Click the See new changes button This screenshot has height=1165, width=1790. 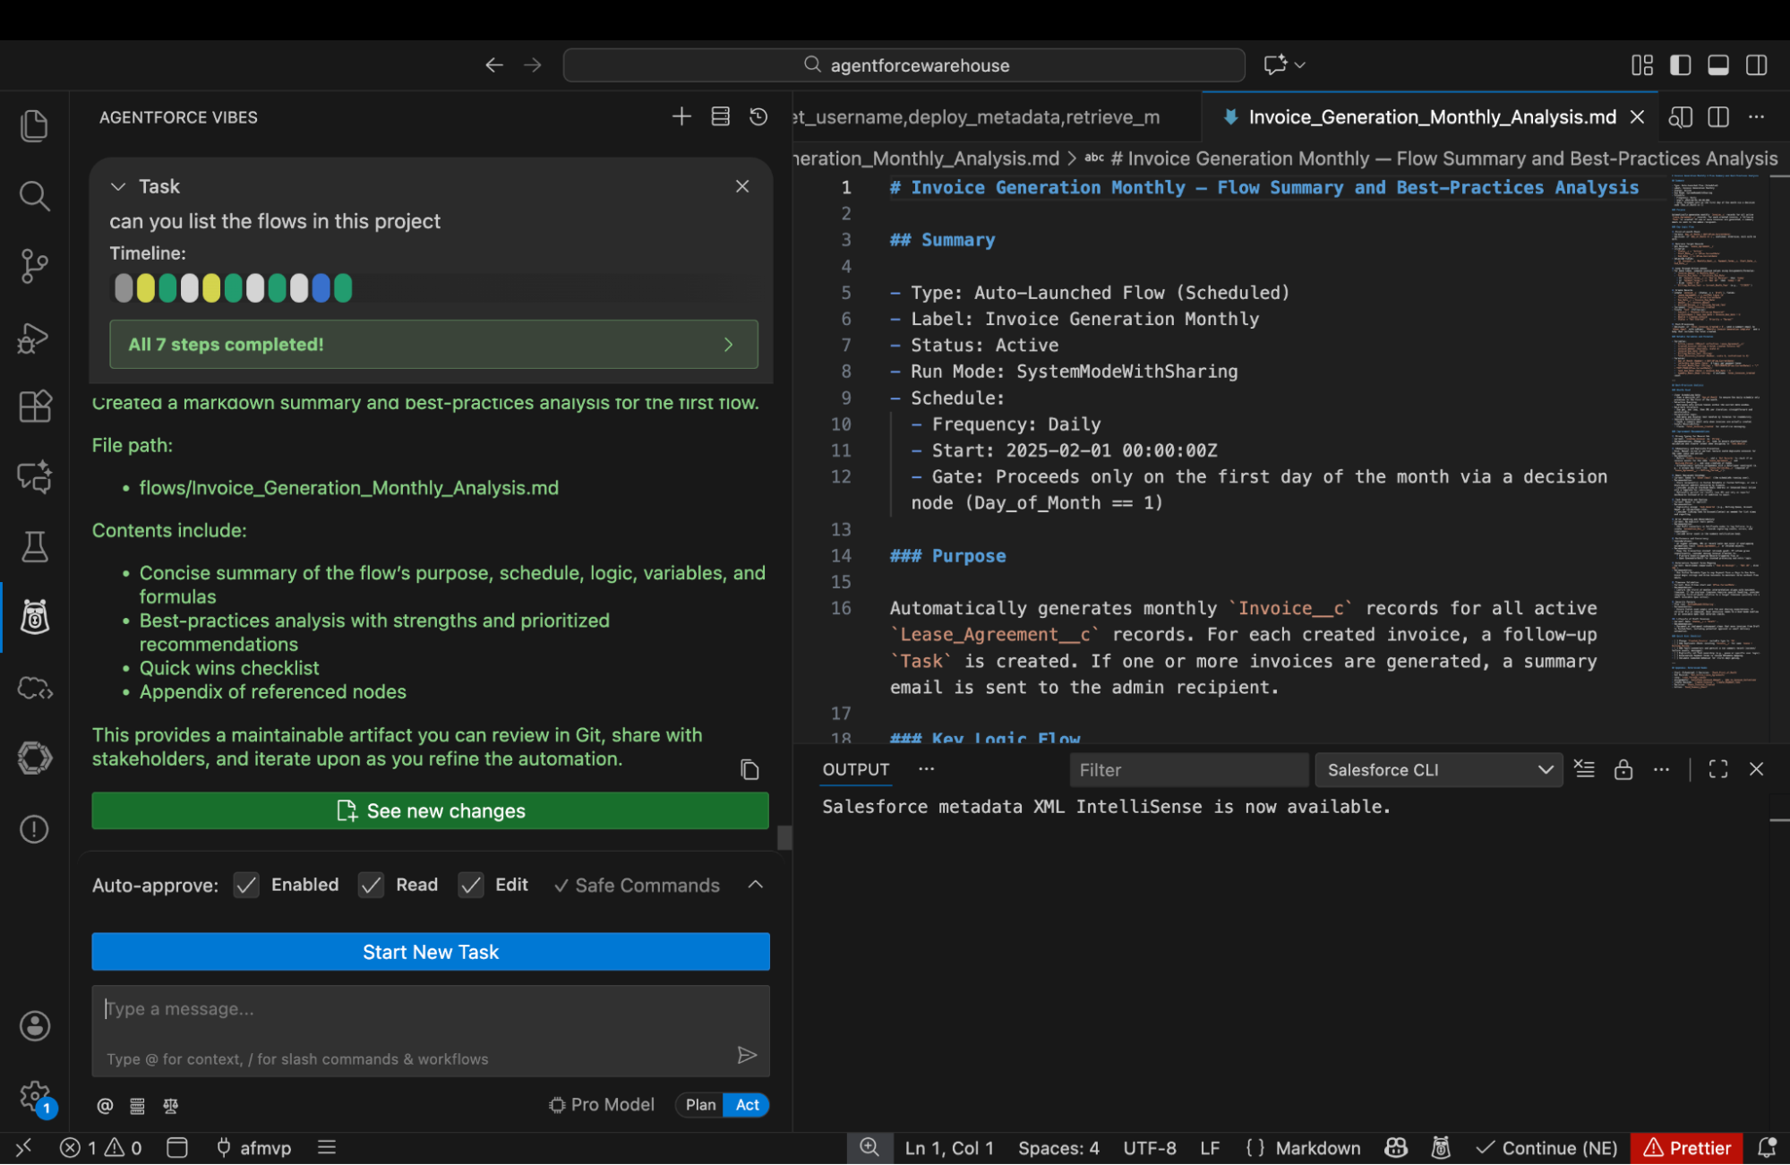pos(430,810)
